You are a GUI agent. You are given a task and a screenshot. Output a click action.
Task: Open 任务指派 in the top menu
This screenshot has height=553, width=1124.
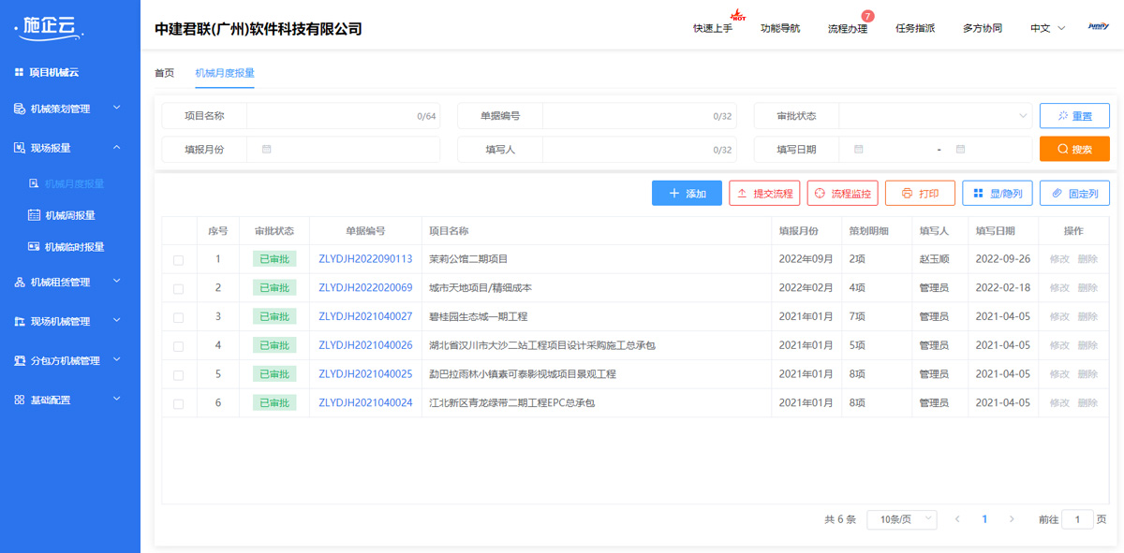pyautogui.click(x=915, y=28)
